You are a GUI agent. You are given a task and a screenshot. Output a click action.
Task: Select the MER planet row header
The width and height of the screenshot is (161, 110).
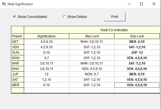(x=18, y=85)
